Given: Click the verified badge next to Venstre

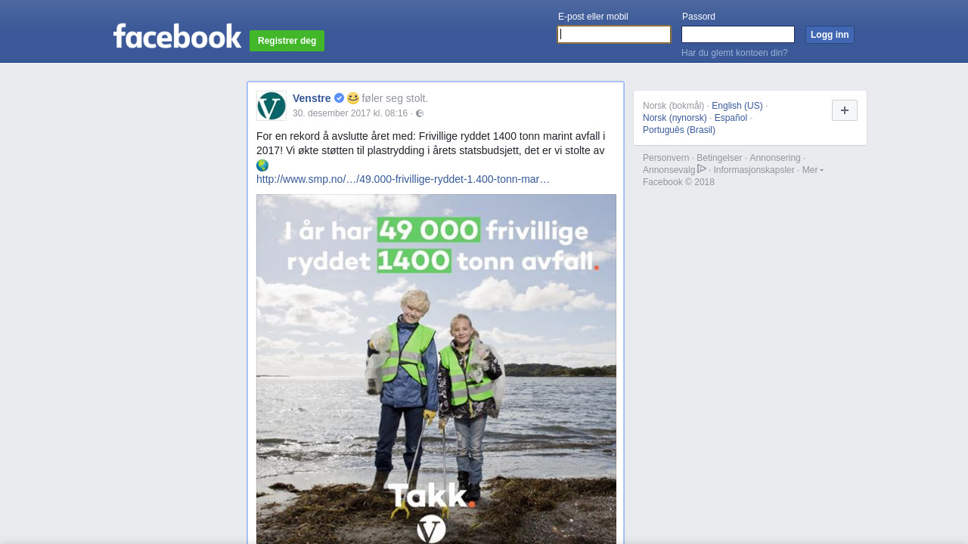Looking at the screenshot, I should [x=339, y=98].
